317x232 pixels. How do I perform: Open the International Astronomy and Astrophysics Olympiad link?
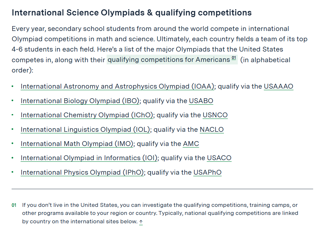[117, 86]
